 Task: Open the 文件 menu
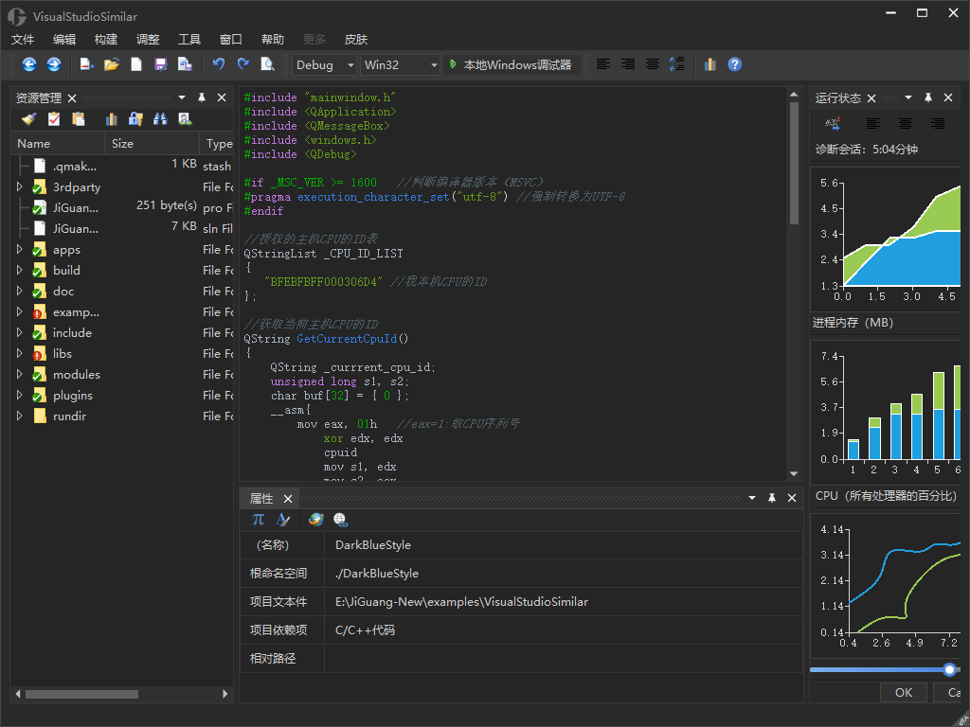(x=23, y=40)
